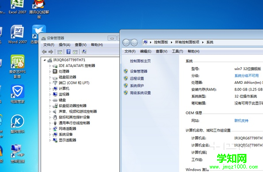Expand the 系统设备 node arrow
This screenshot has width=263, height=172.
point(50,135)
